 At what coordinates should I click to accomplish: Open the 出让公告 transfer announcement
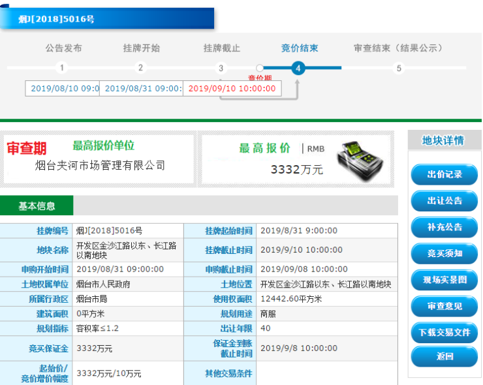[444, 200]
